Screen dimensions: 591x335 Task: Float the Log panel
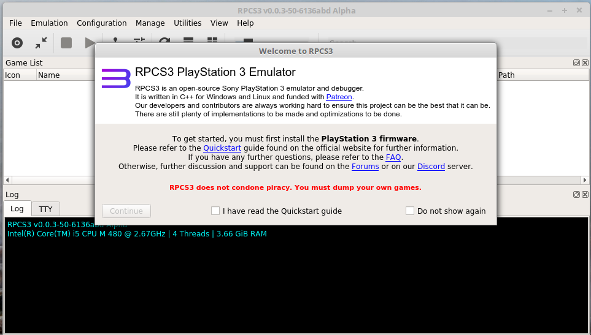pos(576,194)
